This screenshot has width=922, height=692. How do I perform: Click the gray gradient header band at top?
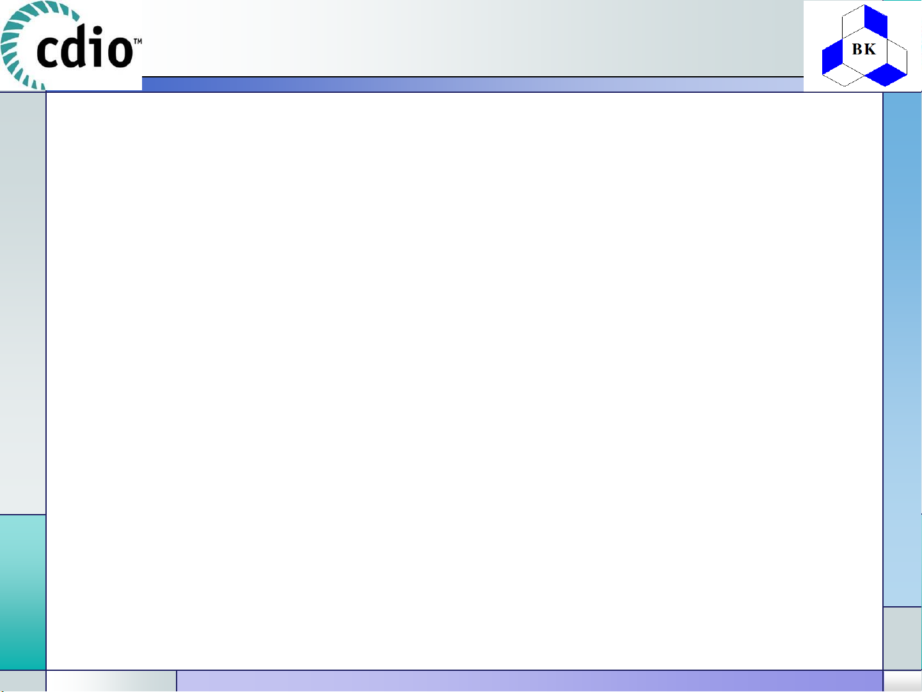(x=472, y=38)
